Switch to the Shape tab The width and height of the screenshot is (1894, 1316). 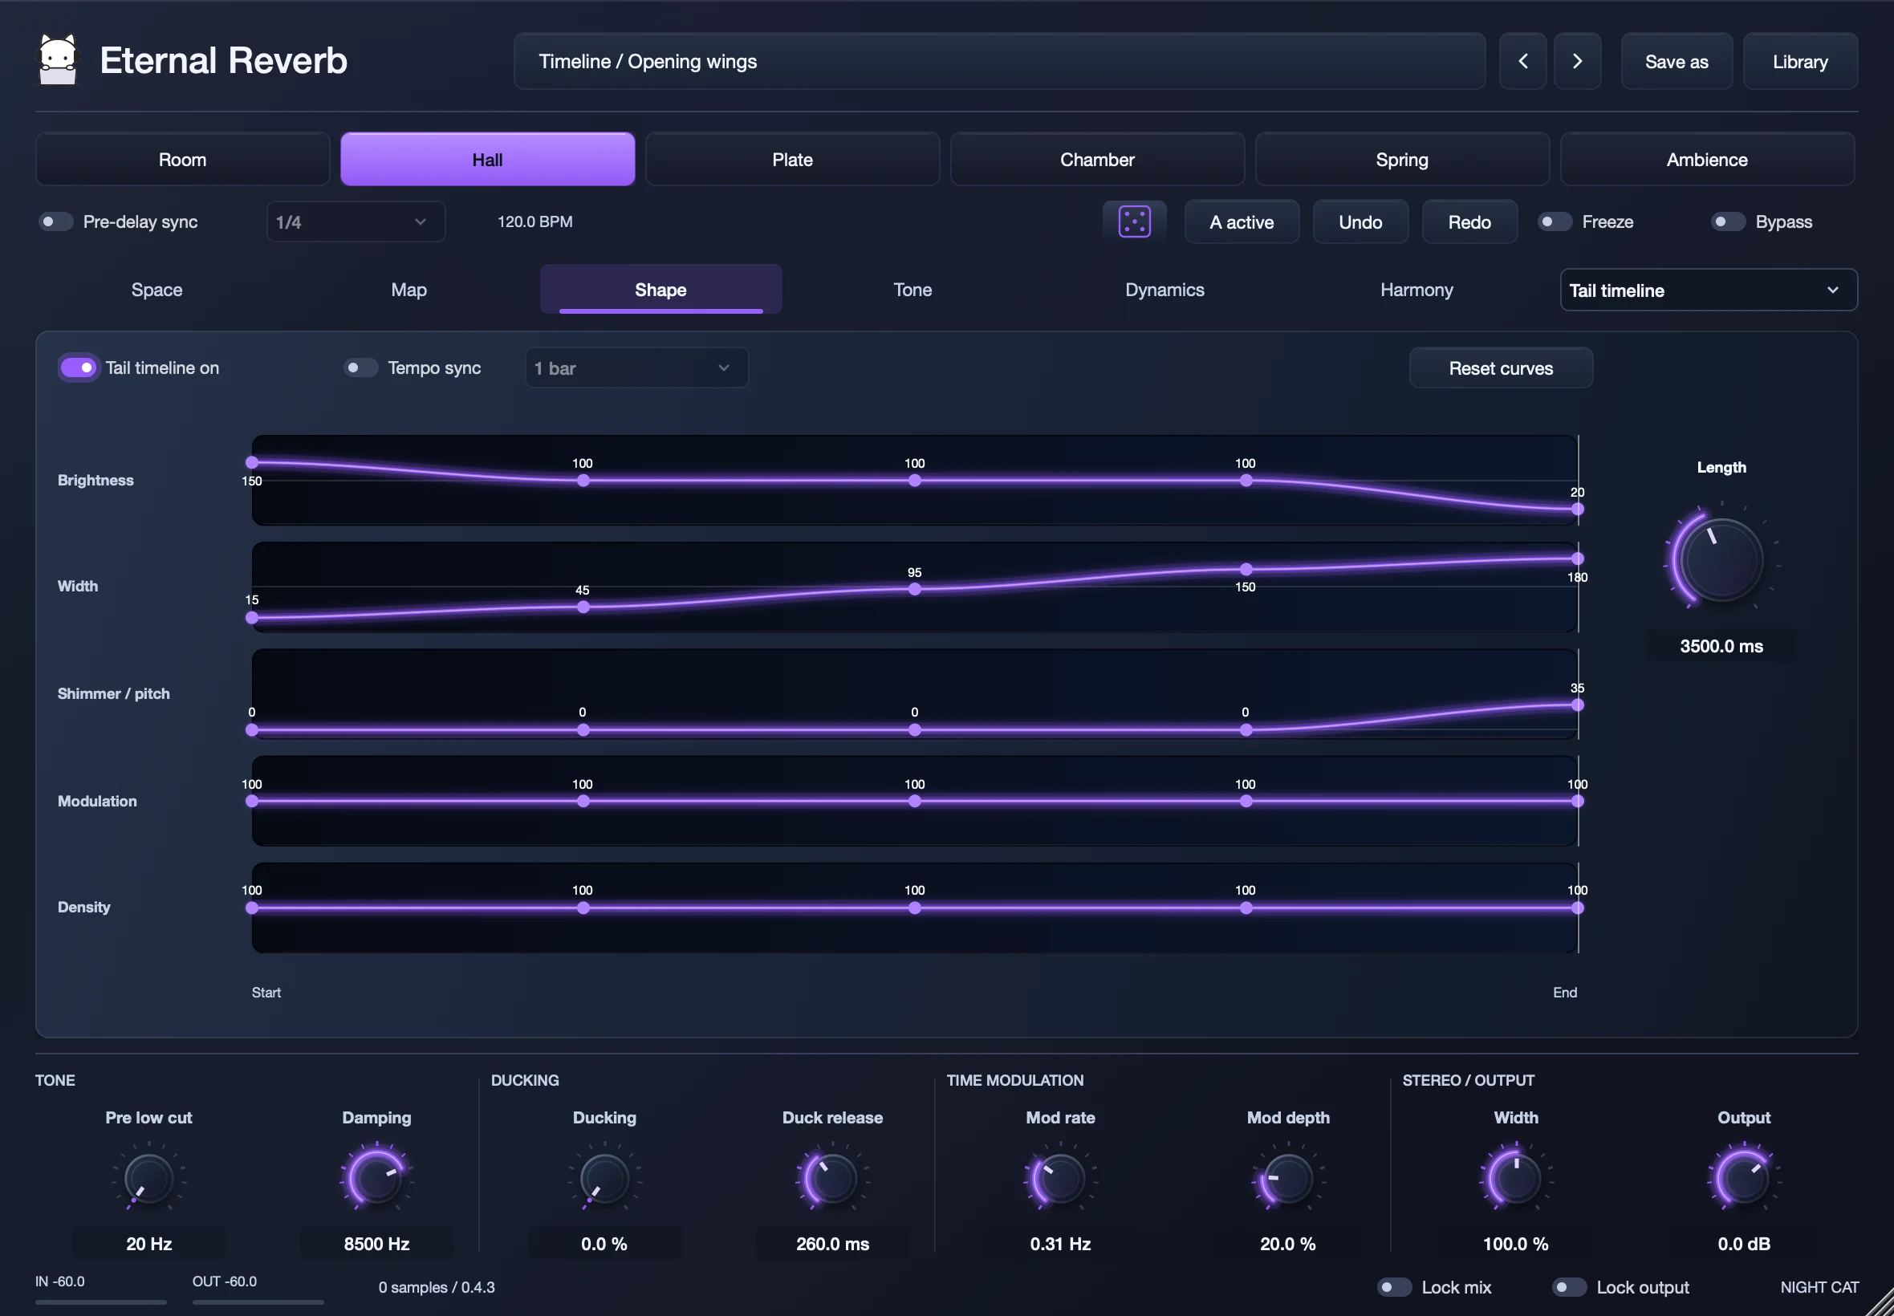click(660, 290)
